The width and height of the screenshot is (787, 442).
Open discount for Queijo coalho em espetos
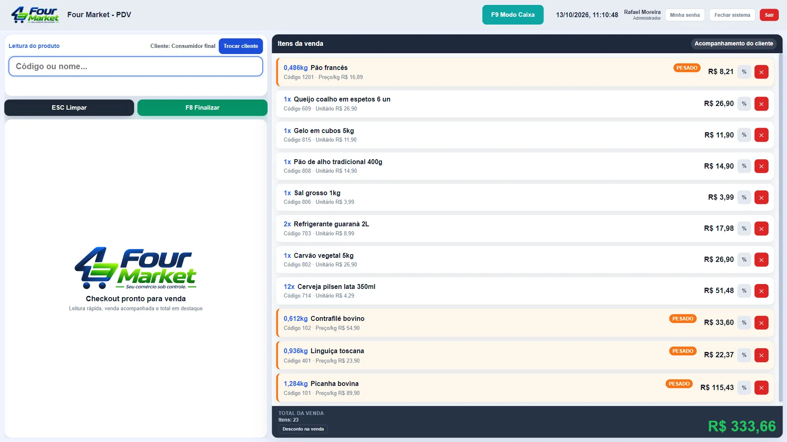pyautogui.click(x=744, y=104)
